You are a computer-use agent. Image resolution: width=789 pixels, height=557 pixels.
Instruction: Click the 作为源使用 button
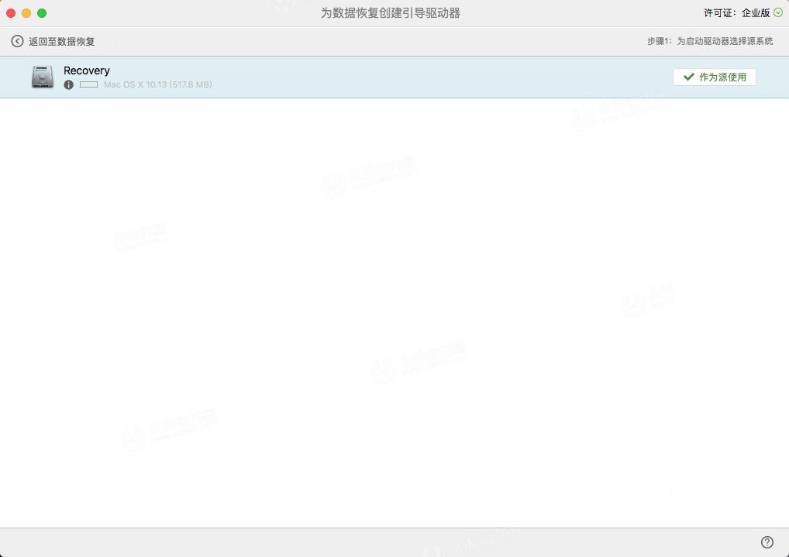[x=714, y=77]
